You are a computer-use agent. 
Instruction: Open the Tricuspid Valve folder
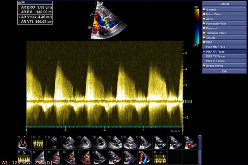[x=224, y=33]
